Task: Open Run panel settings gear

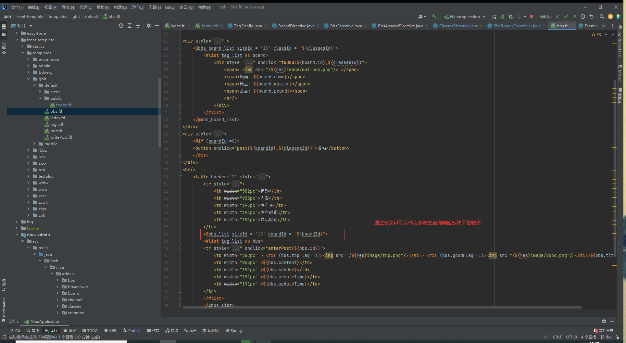Action: (604, 321)
